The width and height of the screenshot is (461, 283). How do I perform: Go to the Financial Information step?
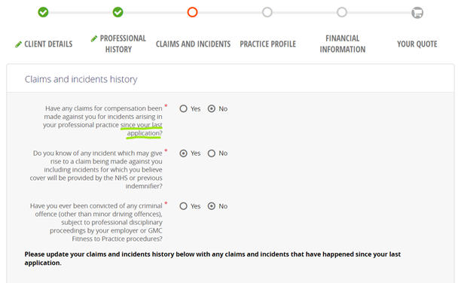pos(343,44)
